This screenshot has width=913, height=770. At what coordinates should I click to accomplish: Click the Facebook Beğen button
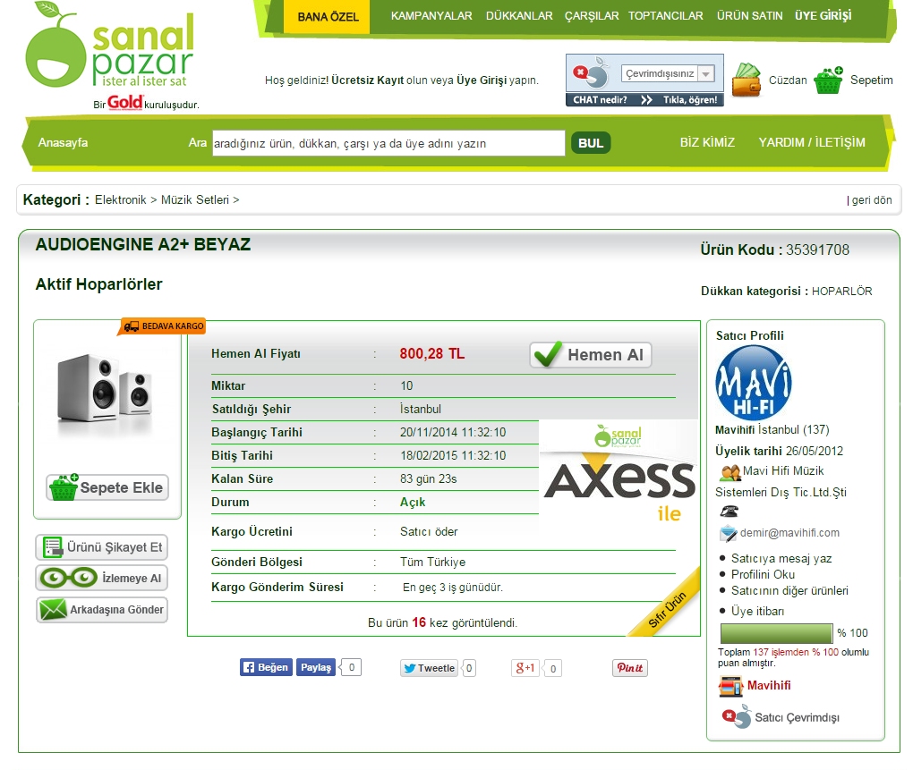[266, 668]
